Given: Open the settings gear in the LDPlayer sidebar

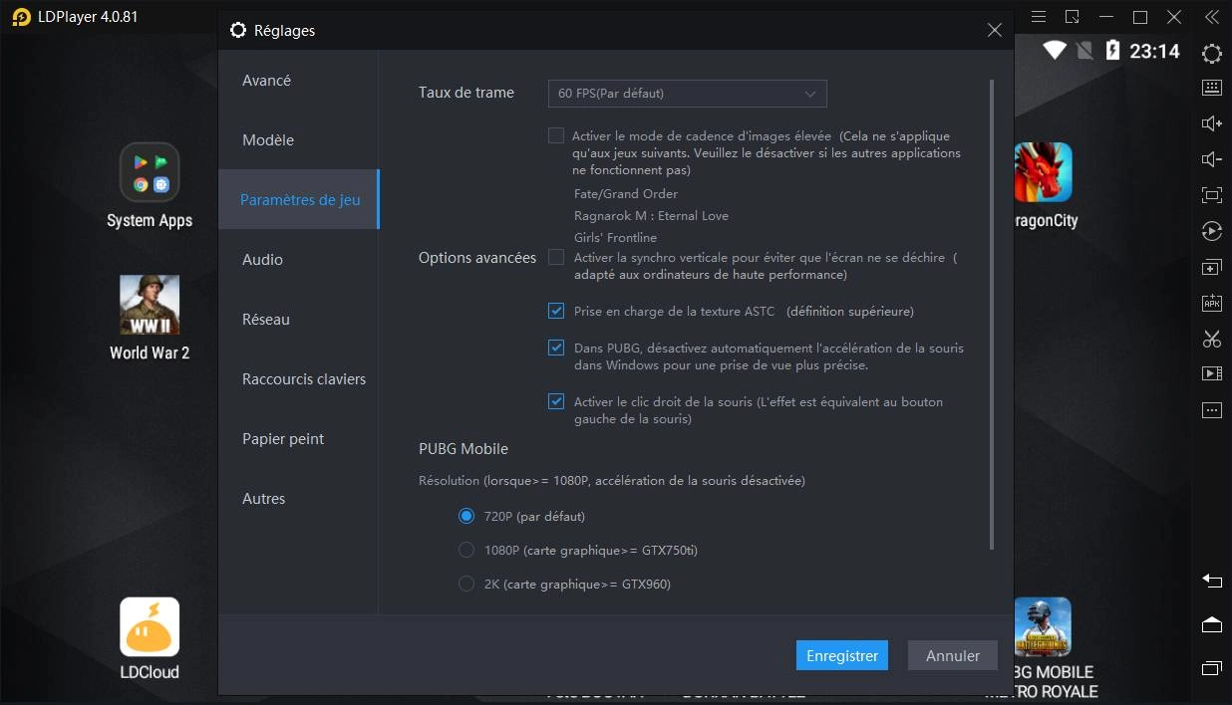Looking at the screenshot, I should click(x=1211, y=54).
